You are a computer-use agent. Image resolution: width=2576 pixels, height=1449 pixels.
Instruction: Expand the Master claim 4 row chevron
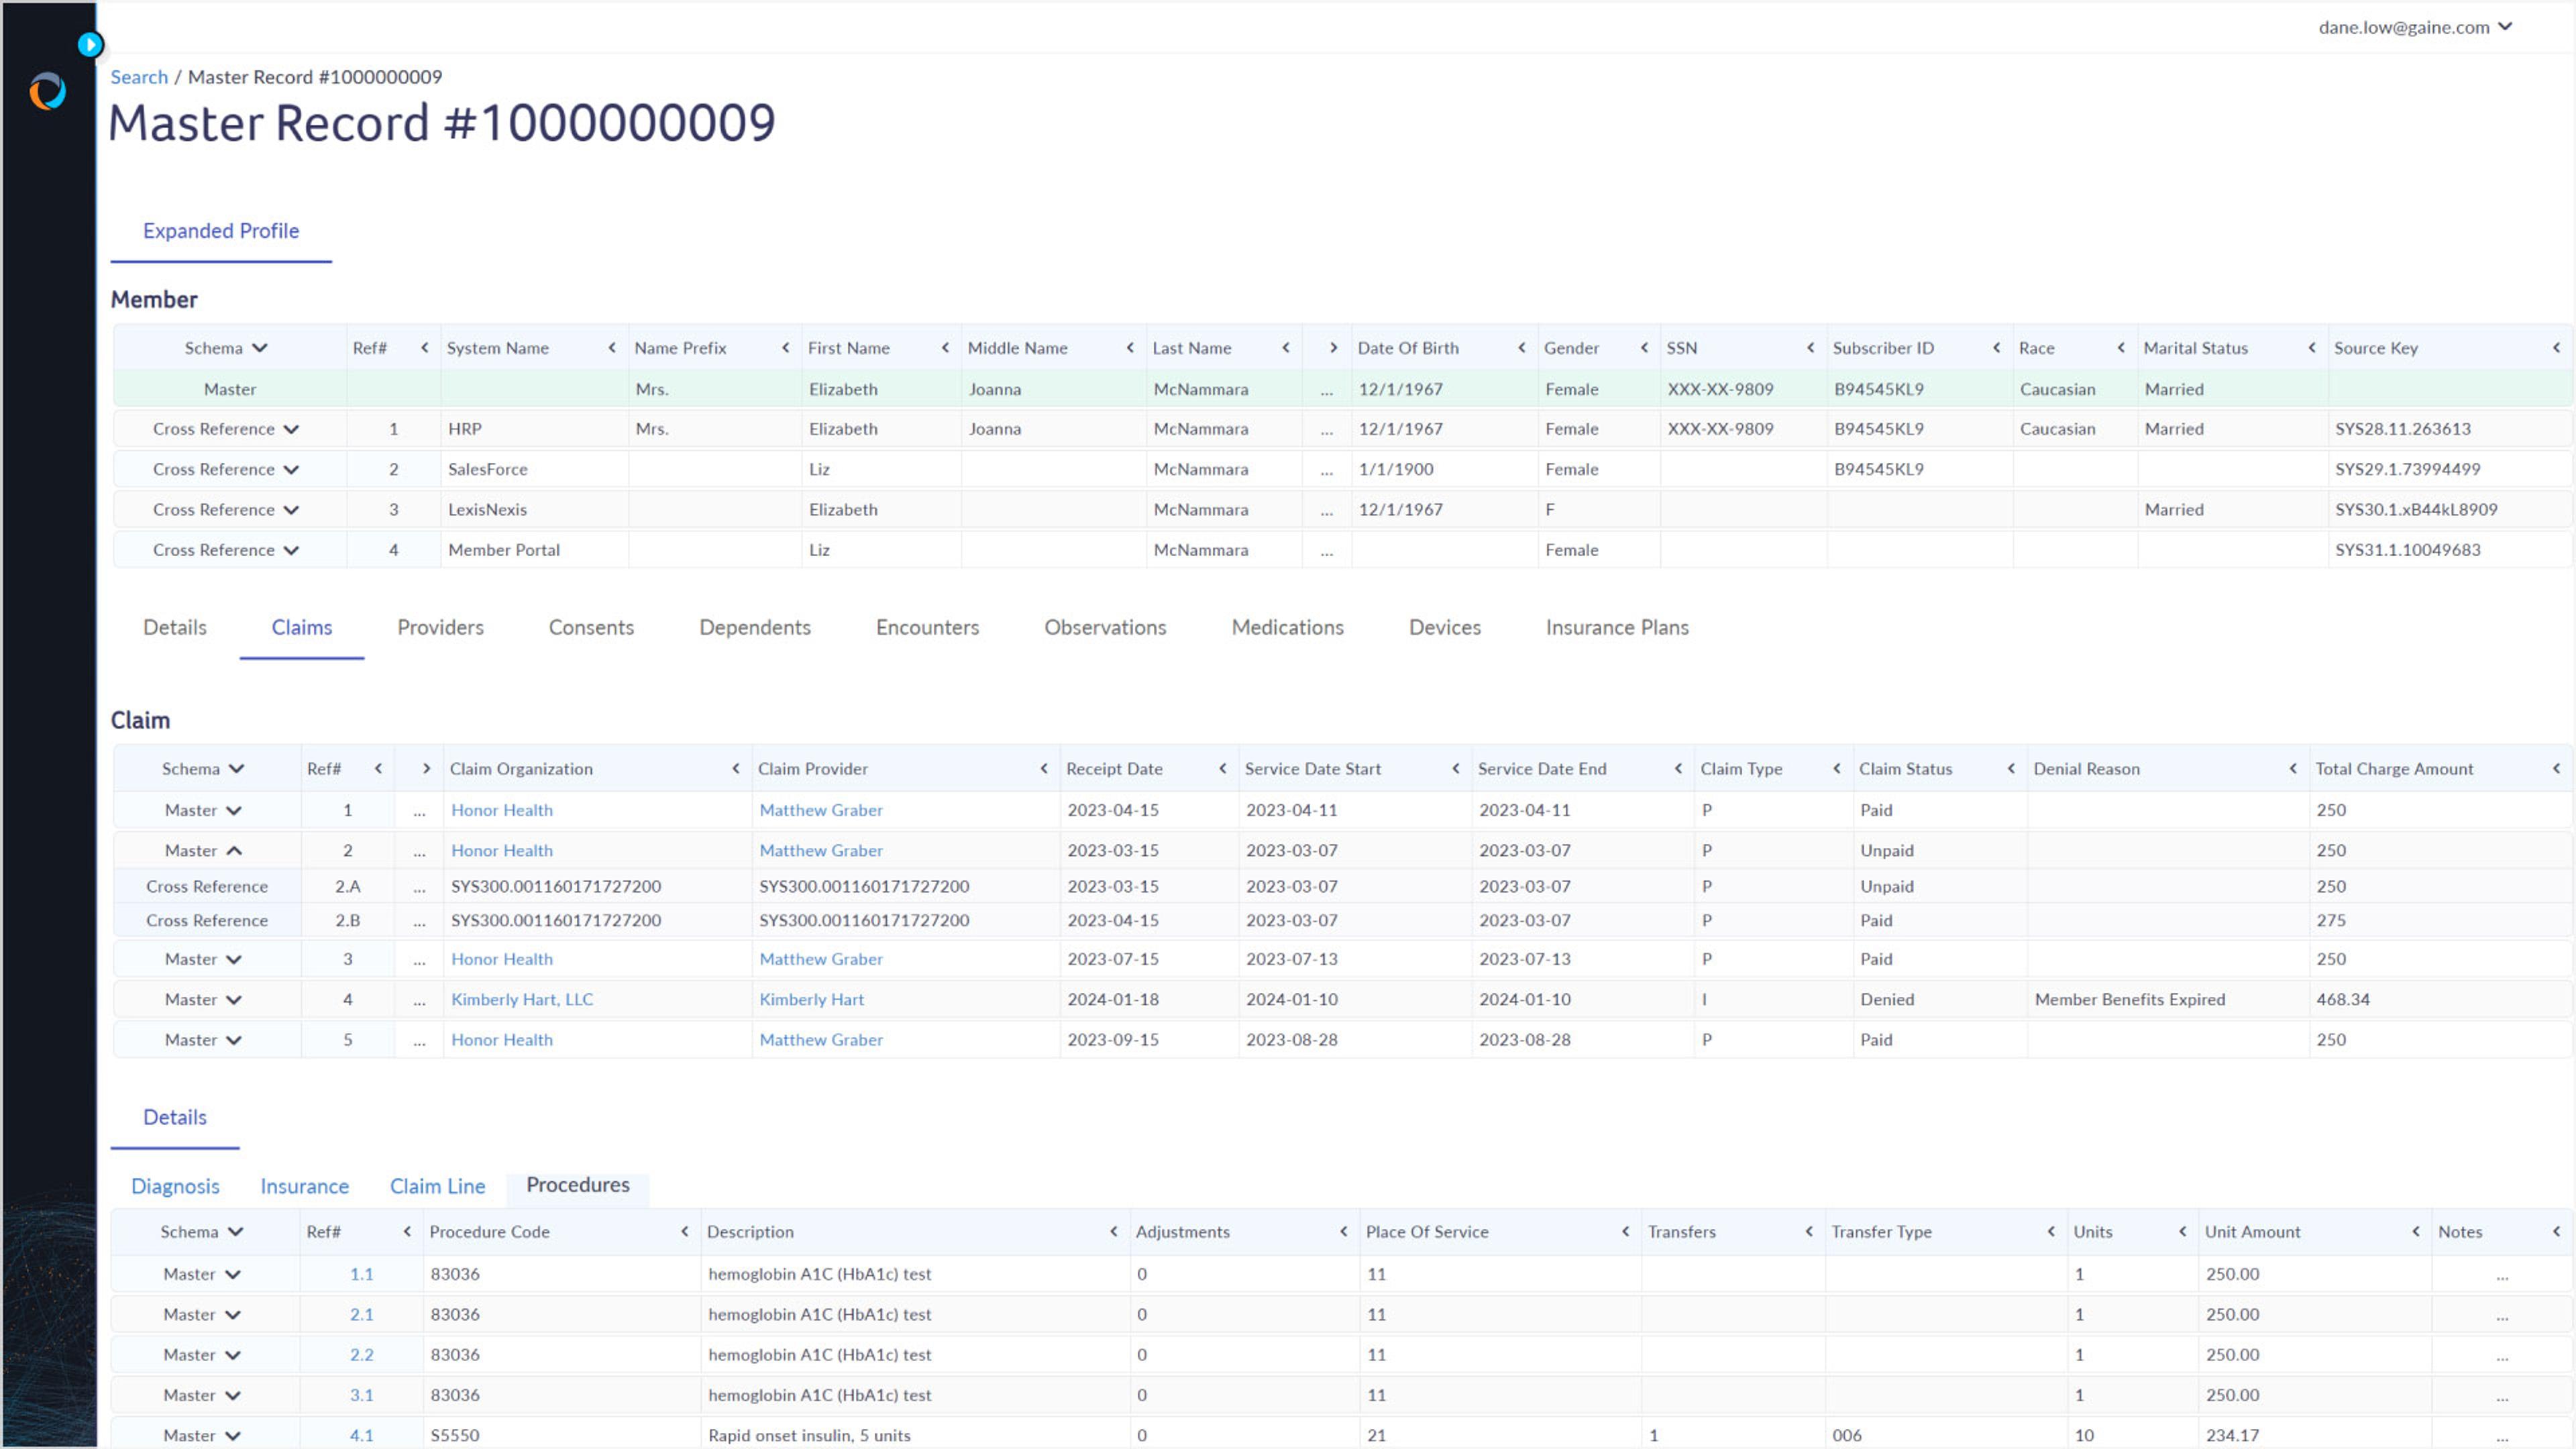coord(234,1000)
